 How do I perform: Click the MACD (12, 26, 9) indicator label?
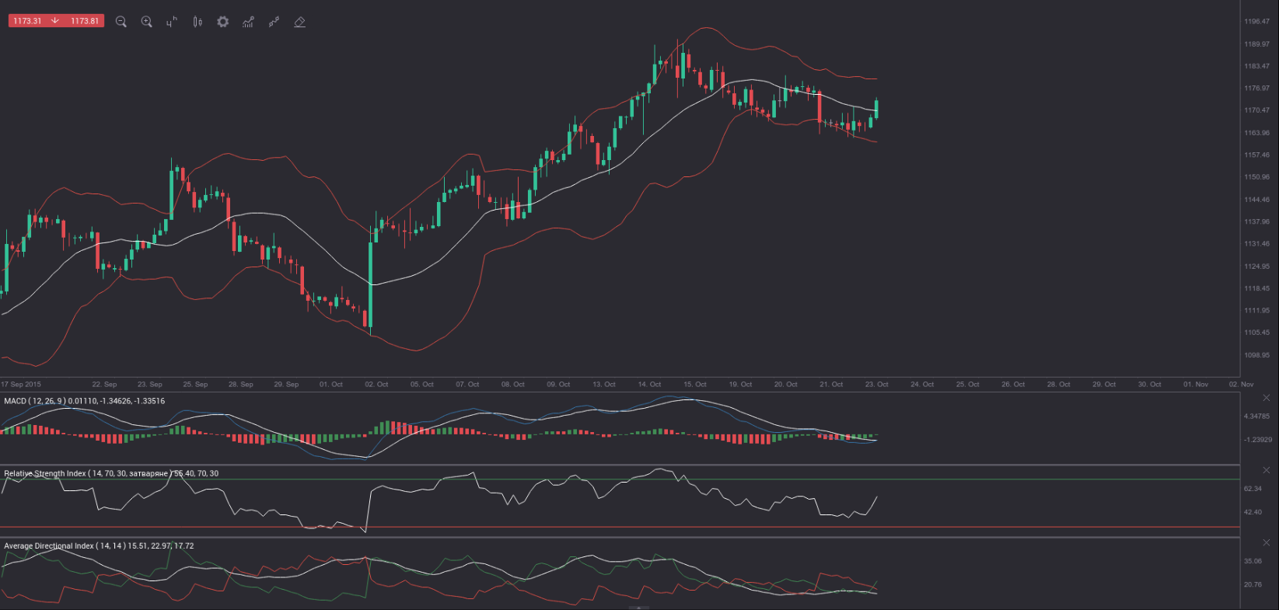(x=84, y=401)
